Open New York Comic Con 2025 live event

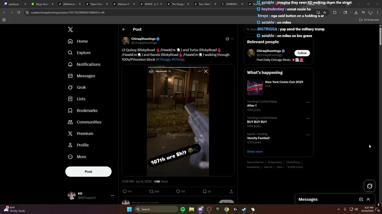tap(284, 82)
